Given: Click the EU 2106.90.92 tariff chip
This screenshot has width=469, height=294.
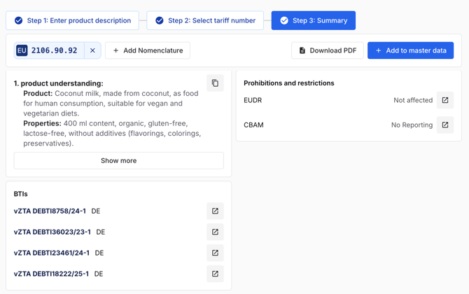Looking at the screenshot, I should pos(49,50).
